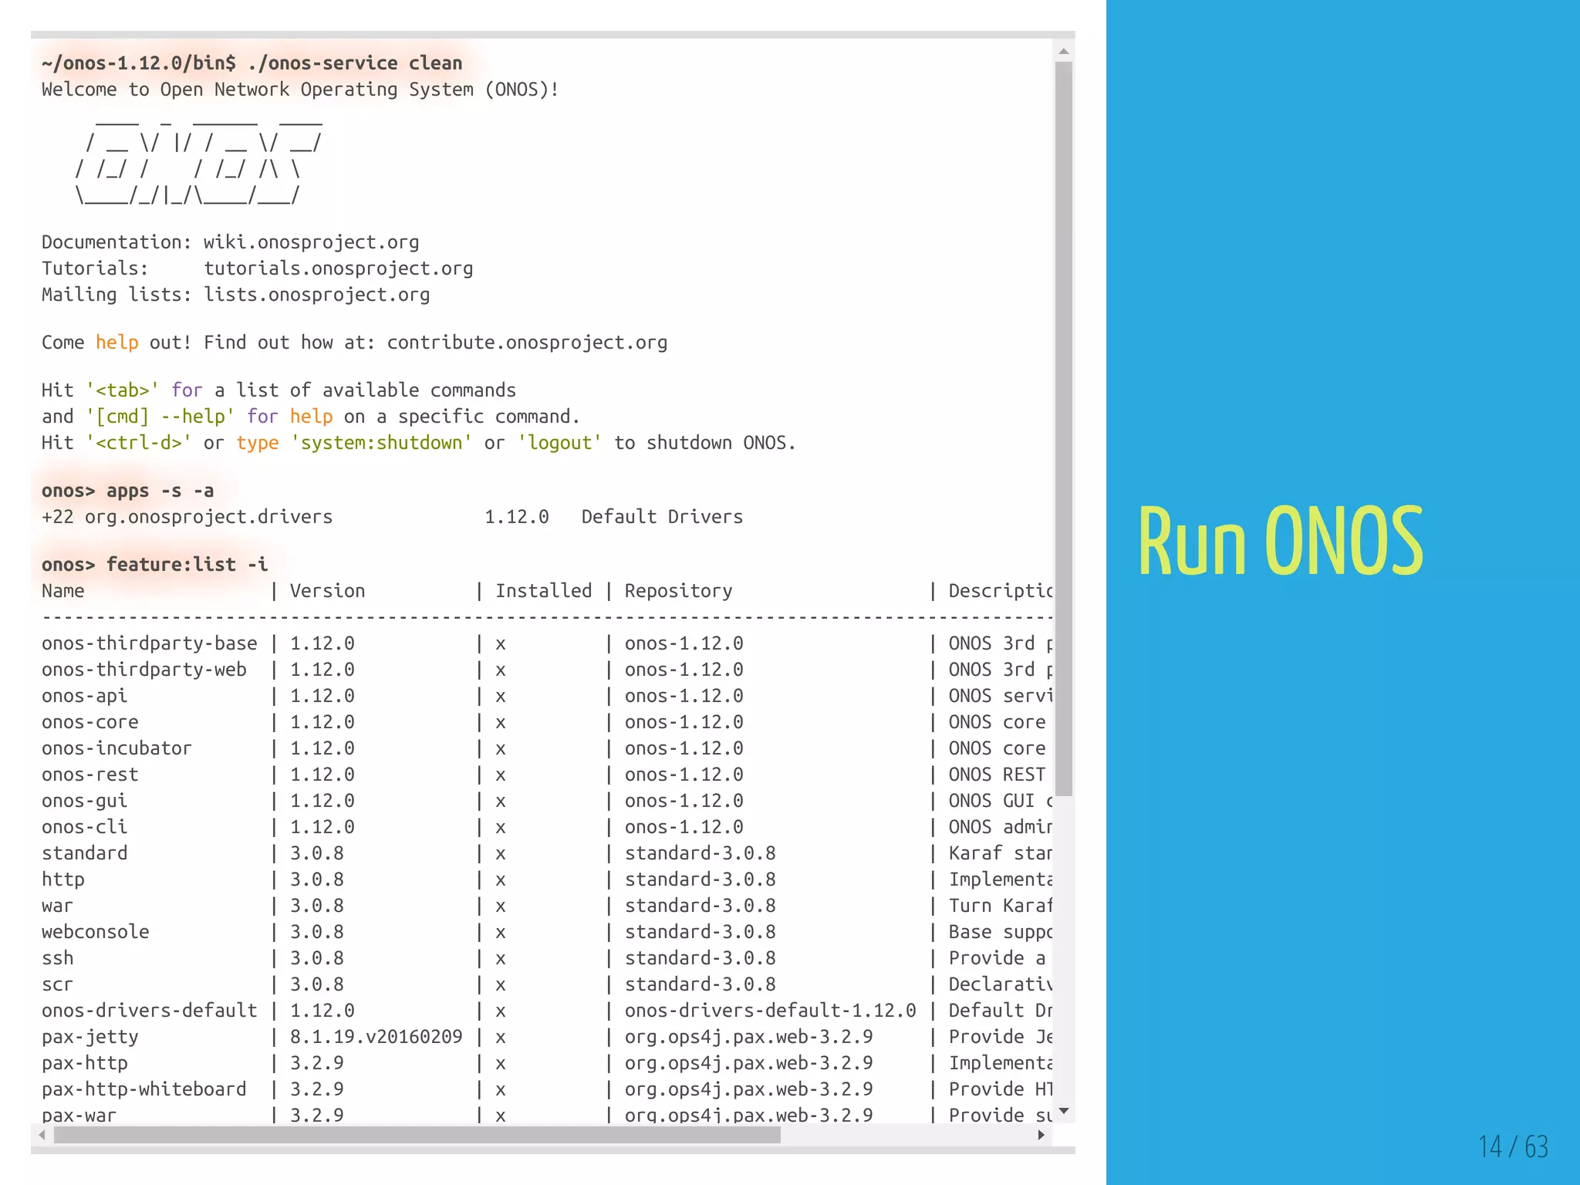The height and width of the screenshot is (1185, 1580).
Task: Click the 'http' feature name
Action: point(63,879)
